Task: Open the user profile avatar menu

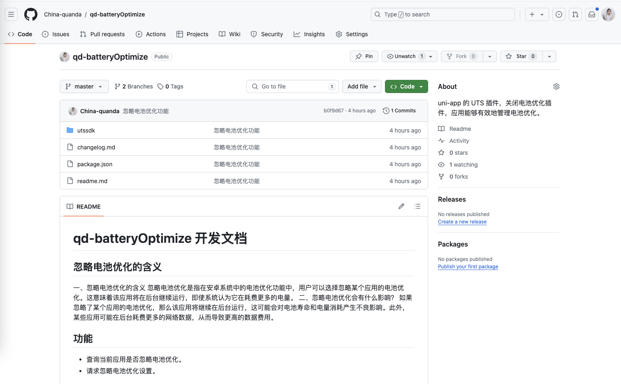Action: tap(608, 14)
